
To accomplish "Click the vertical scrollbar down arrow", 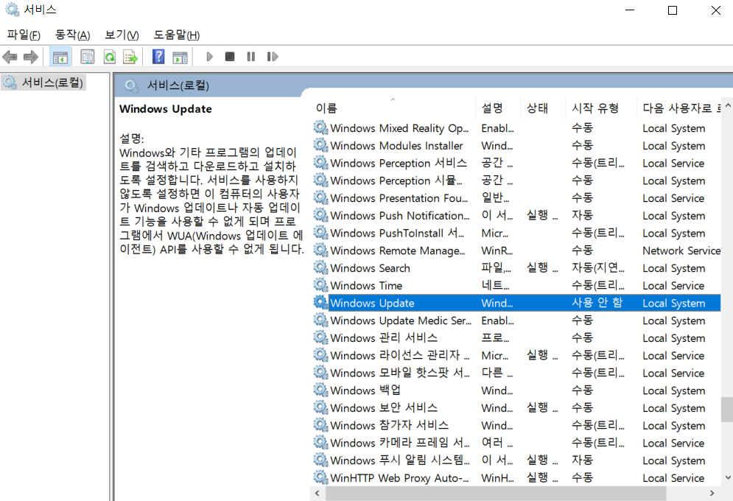I will tap(727, 477).
